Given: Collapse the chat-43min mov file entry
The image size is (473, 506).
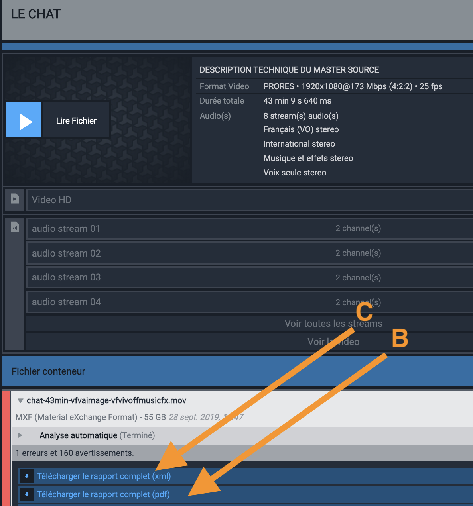Looking at the screenshot, I should pyautogui.click(x=20, y=400).
